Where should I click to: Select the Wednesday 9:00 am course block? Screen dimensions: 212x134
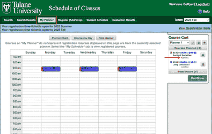point(89,69)
